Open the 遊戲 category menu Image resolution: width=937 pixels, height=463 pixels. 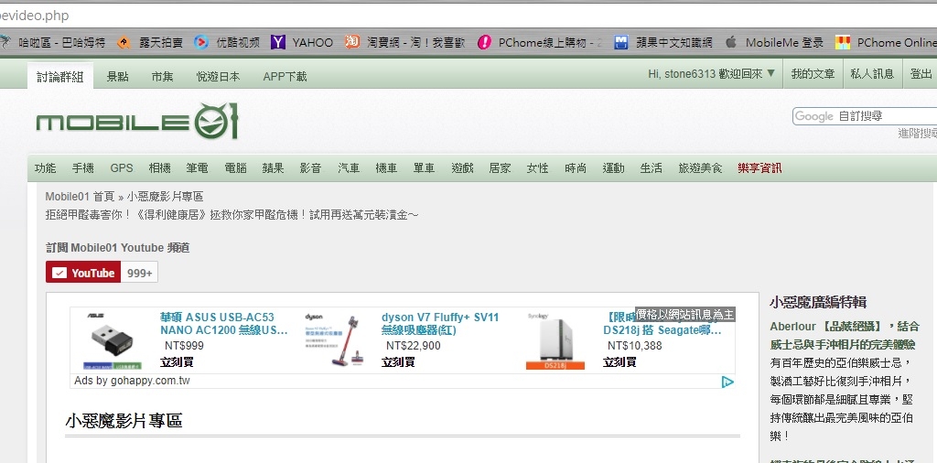[x=462, y=168]
